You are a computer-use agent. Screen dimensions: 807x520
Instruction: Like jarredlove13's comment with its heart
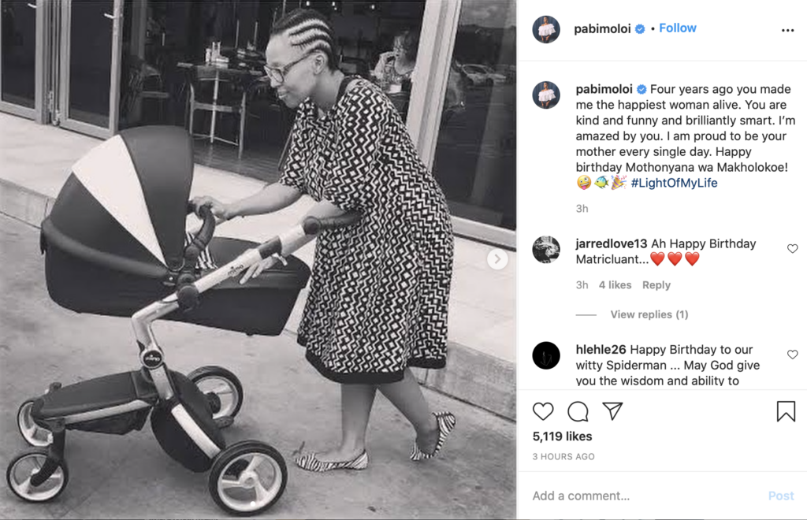[x=793, y=249]
